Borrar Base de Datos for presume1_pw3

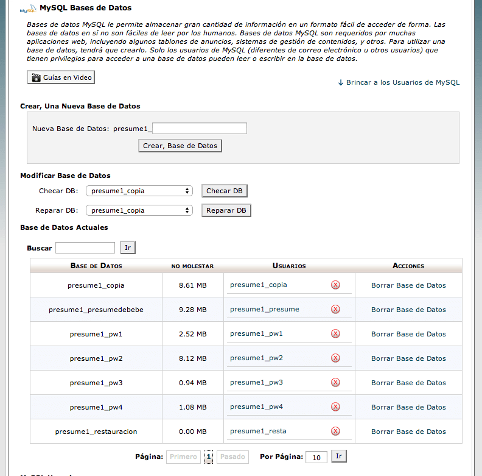click(x=408, y=383)
